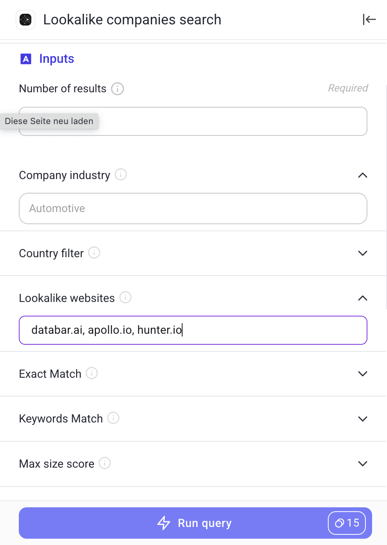This screenshot has height=545, width=387.
Task: Focus the Company industry Automotive field
Action: [x=193, y=208]
